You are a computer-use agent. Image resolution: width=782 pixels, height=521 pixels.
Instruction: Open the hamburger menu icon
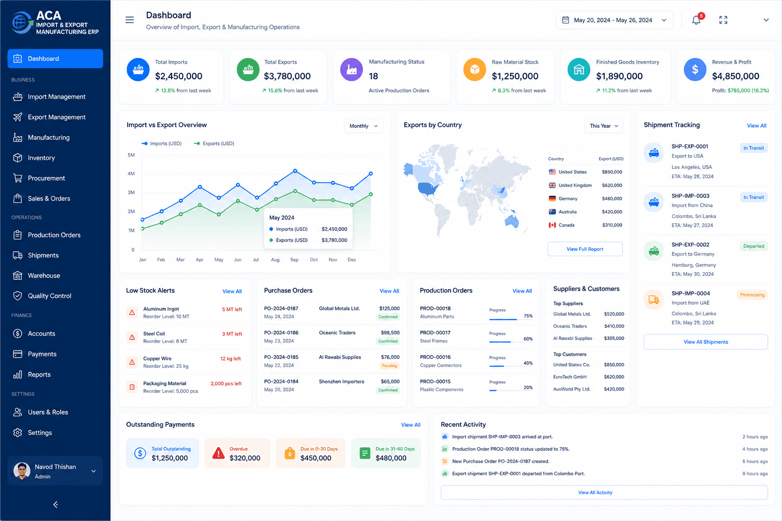tap(130, 20)
